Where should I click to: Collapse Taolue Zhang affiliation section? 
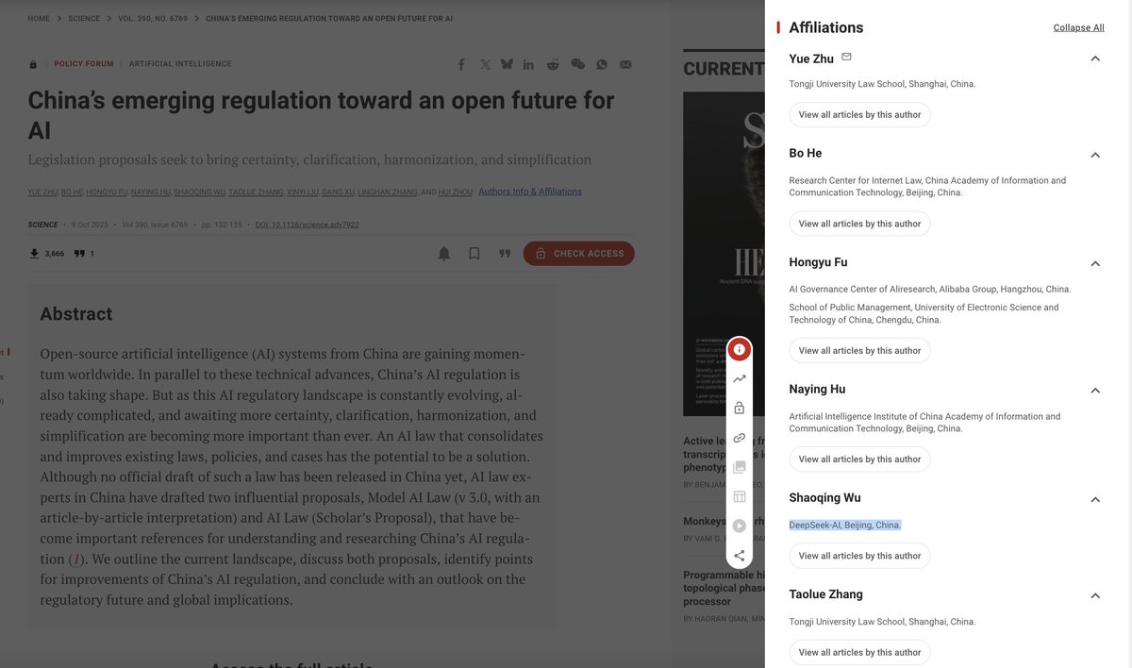coord(1095,595)
